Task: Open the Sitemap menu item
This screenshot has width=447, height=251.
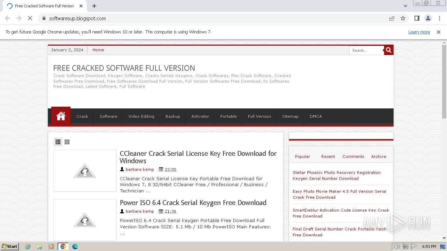Action: tap(290, 116)
